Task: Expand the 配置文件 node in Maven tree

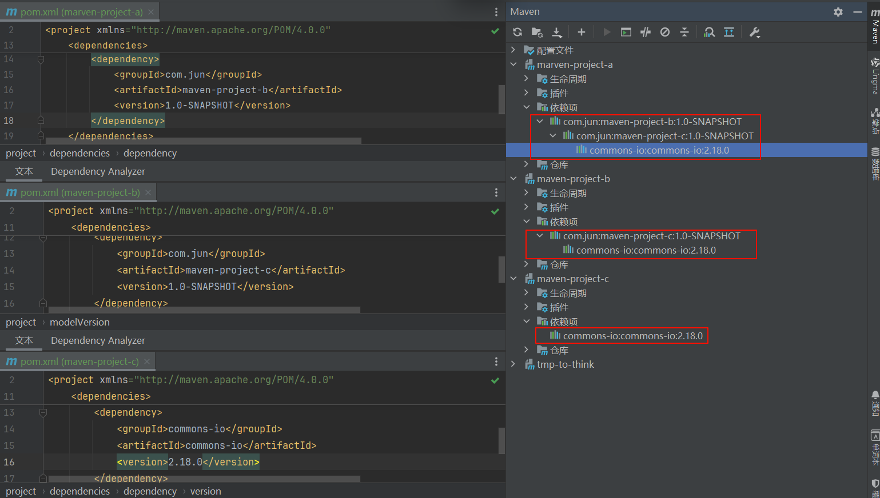Action: pyautogui.click(x=513, y=50)
